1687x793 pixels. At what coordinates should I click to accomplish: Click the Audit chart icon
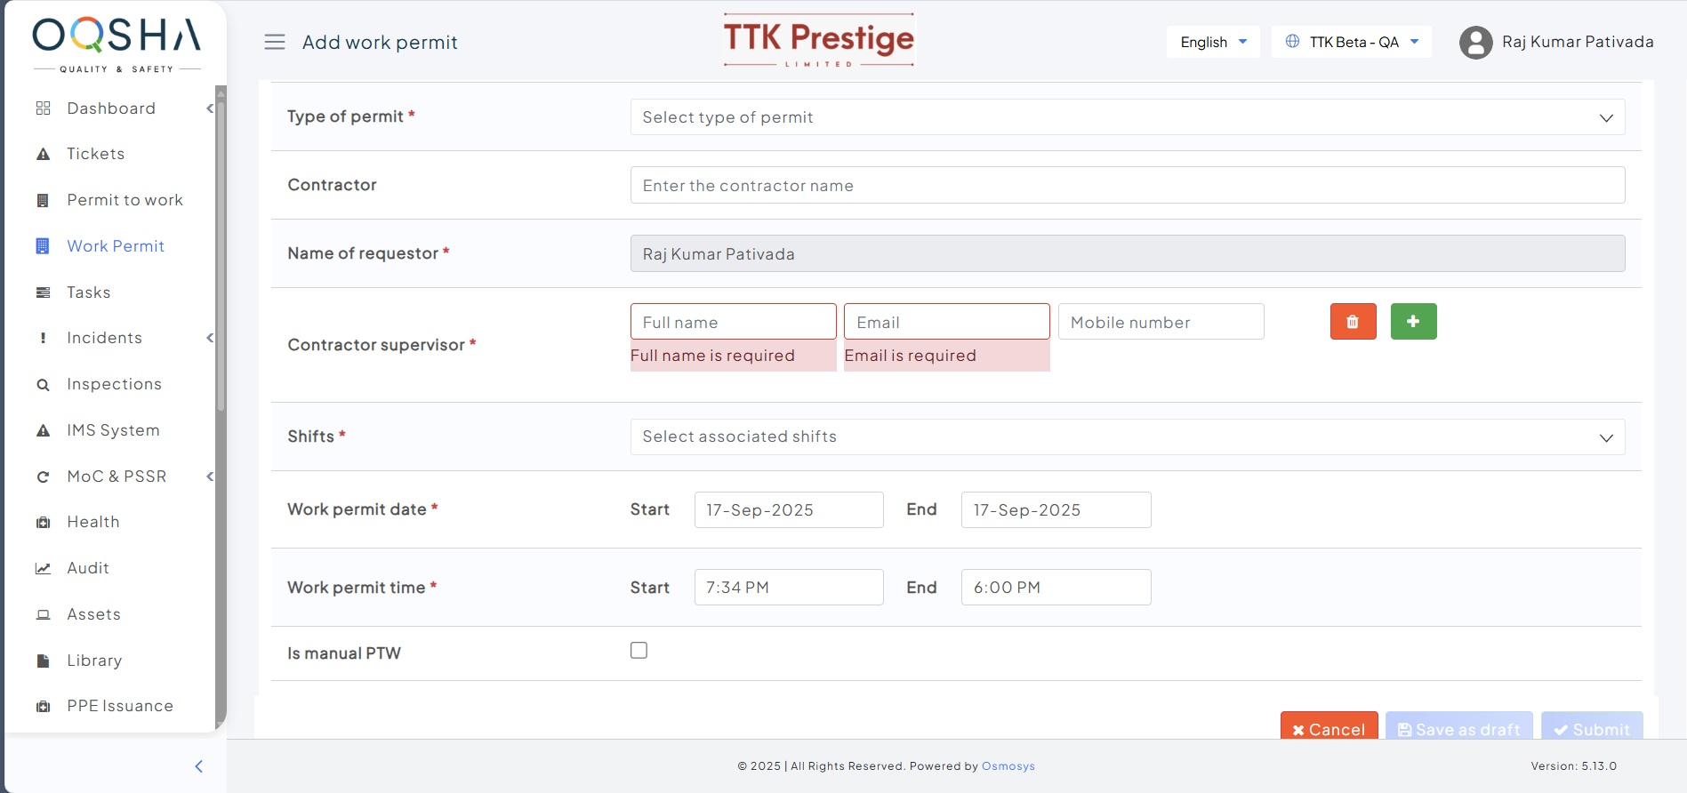pyautogui.click(x=43, y=569)
